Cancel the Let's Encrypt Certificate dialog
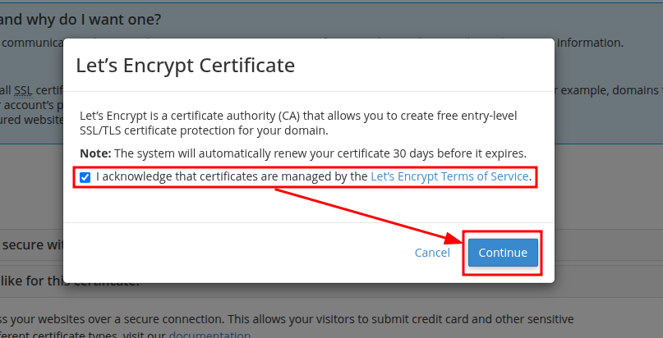 [x=432, y=253]
